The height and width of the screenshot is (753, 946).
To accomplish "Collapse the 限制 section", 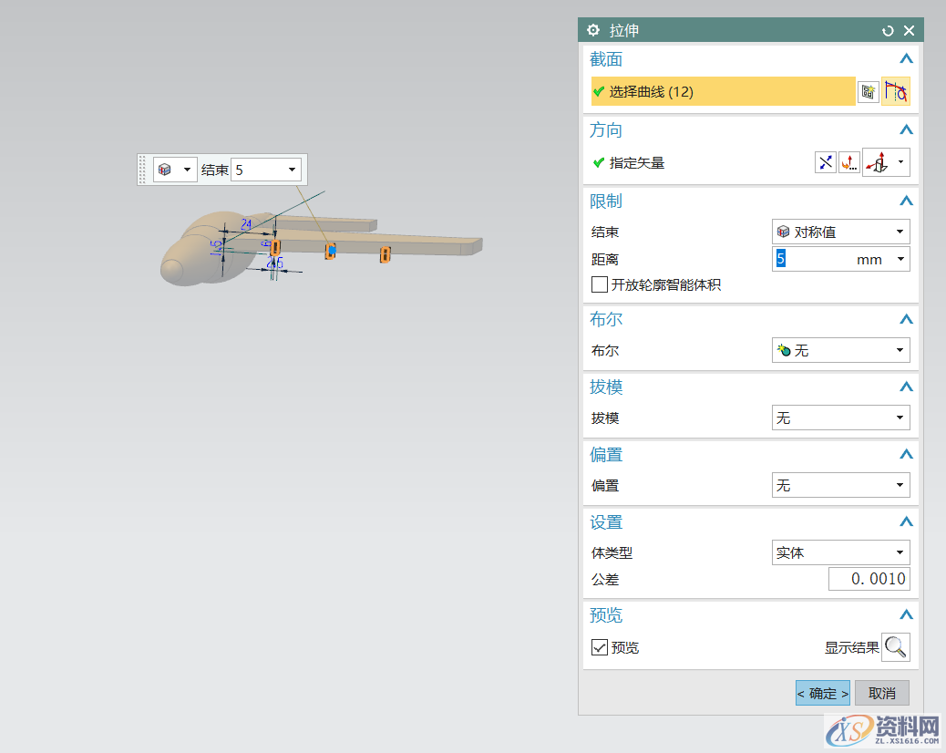I will (906, 201).
